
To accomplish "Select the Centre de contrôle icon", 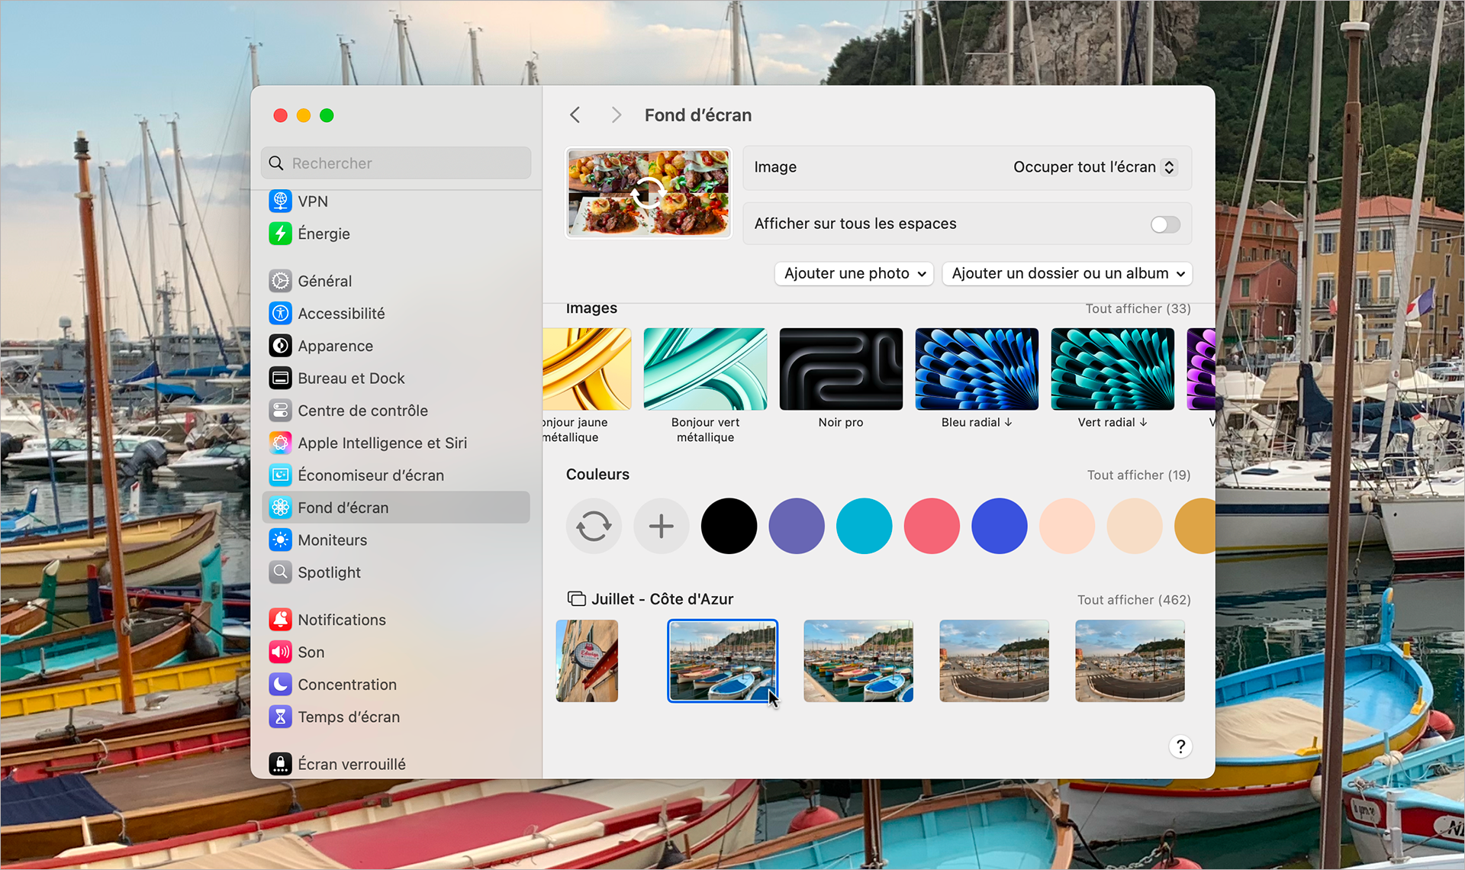I will (280, 410).
